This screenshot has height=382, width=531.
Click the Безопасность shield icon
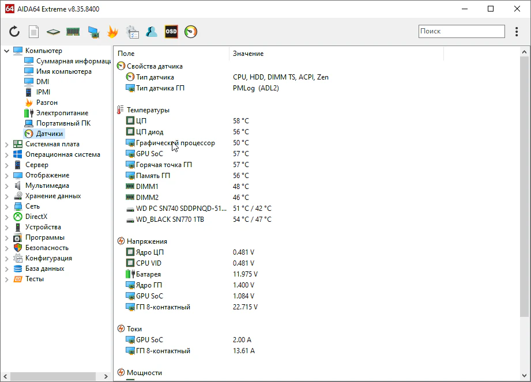[x=18, y=248]
